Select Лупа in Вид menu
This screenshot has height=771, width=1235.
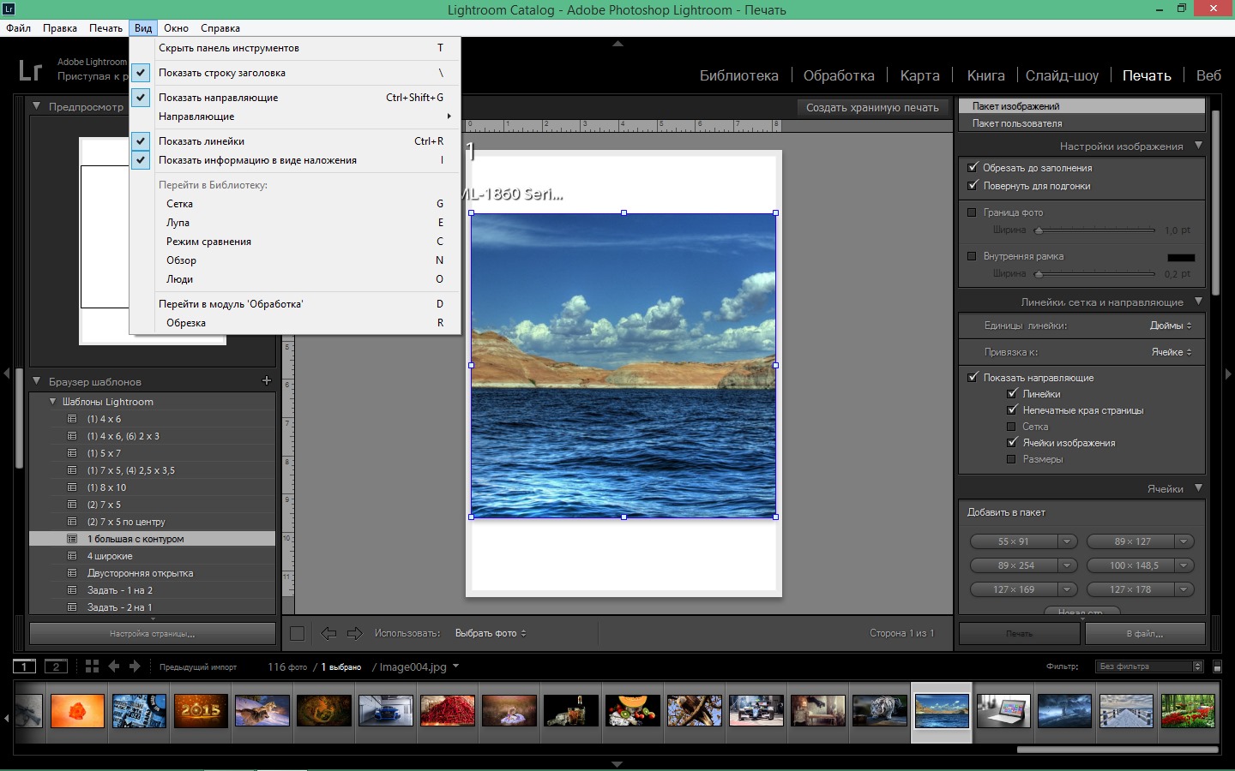(295, 223)
